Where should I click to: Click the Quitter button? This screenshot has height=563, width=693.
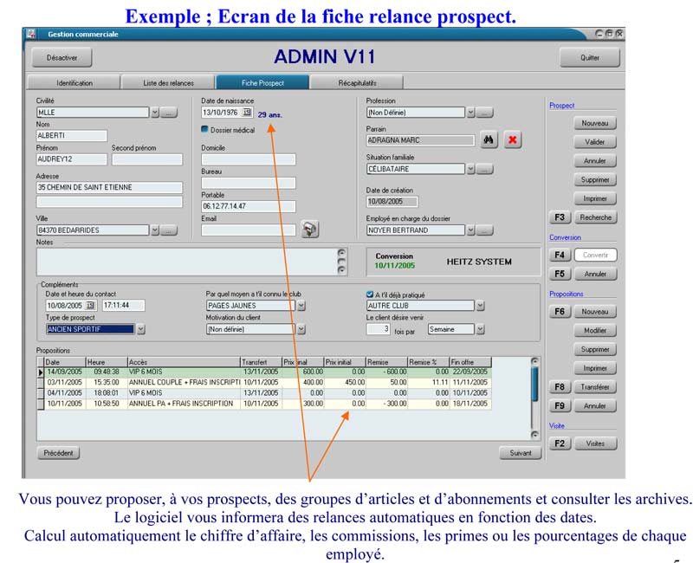click(590, 57)
